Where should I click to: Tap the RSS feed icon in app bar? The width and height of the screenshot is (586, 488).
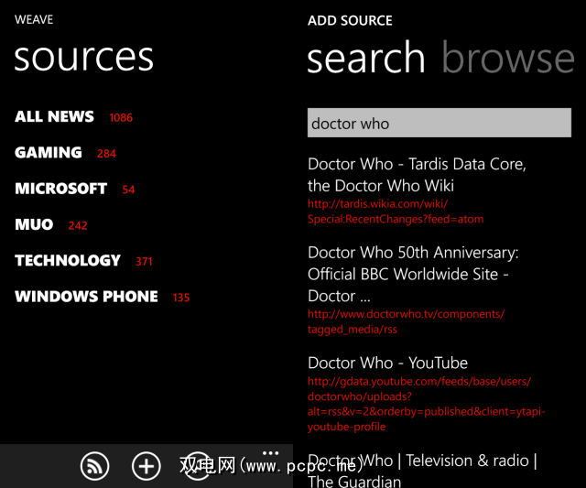[x=94, y=466]
